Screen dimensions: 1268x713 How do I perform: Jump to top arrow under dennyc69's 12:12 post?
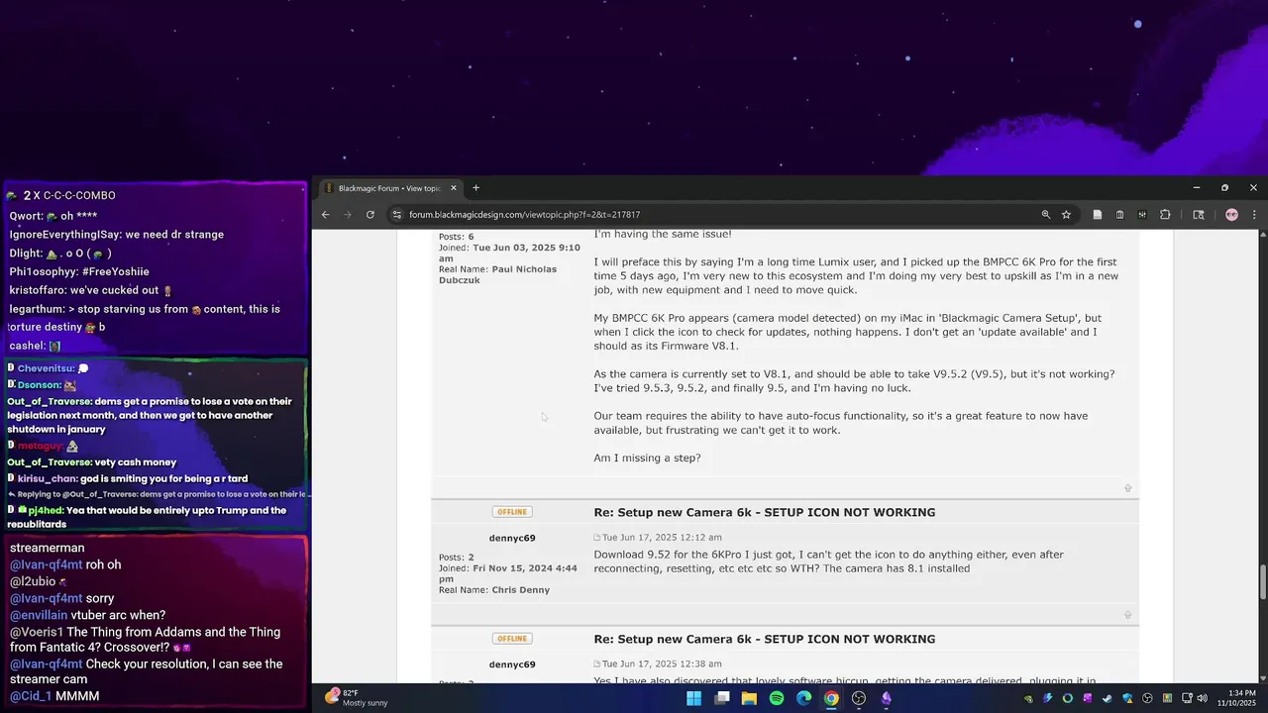1127,615
